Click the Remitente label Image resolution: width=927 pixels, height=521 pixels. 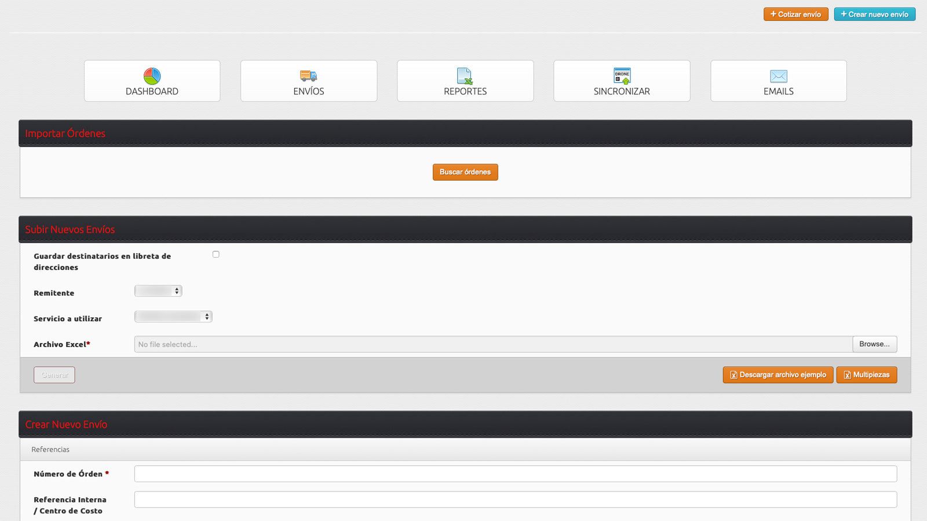[x=54, y=293]
